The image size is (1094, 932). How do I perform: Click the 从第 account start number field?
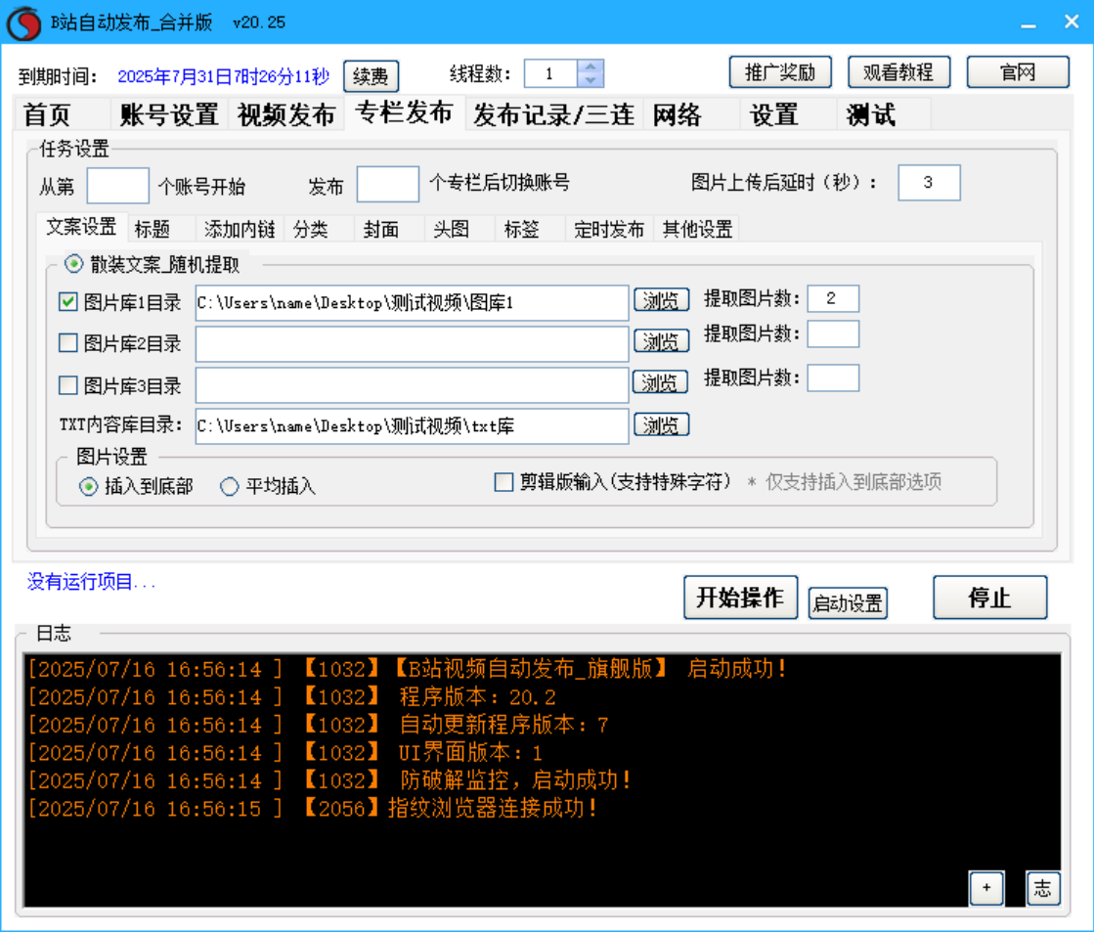(x=118, y=186)
